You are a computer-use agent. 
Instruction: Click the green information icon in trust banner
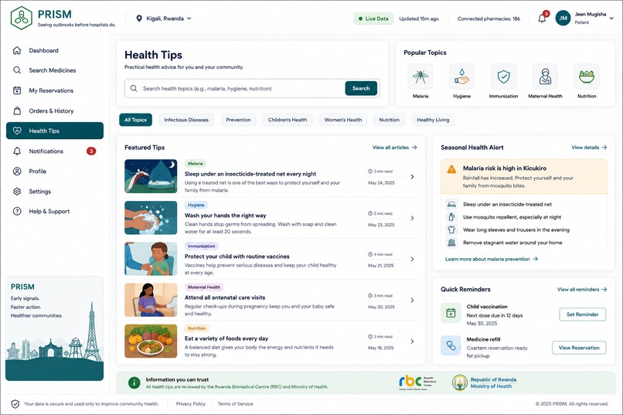point(134,383)
